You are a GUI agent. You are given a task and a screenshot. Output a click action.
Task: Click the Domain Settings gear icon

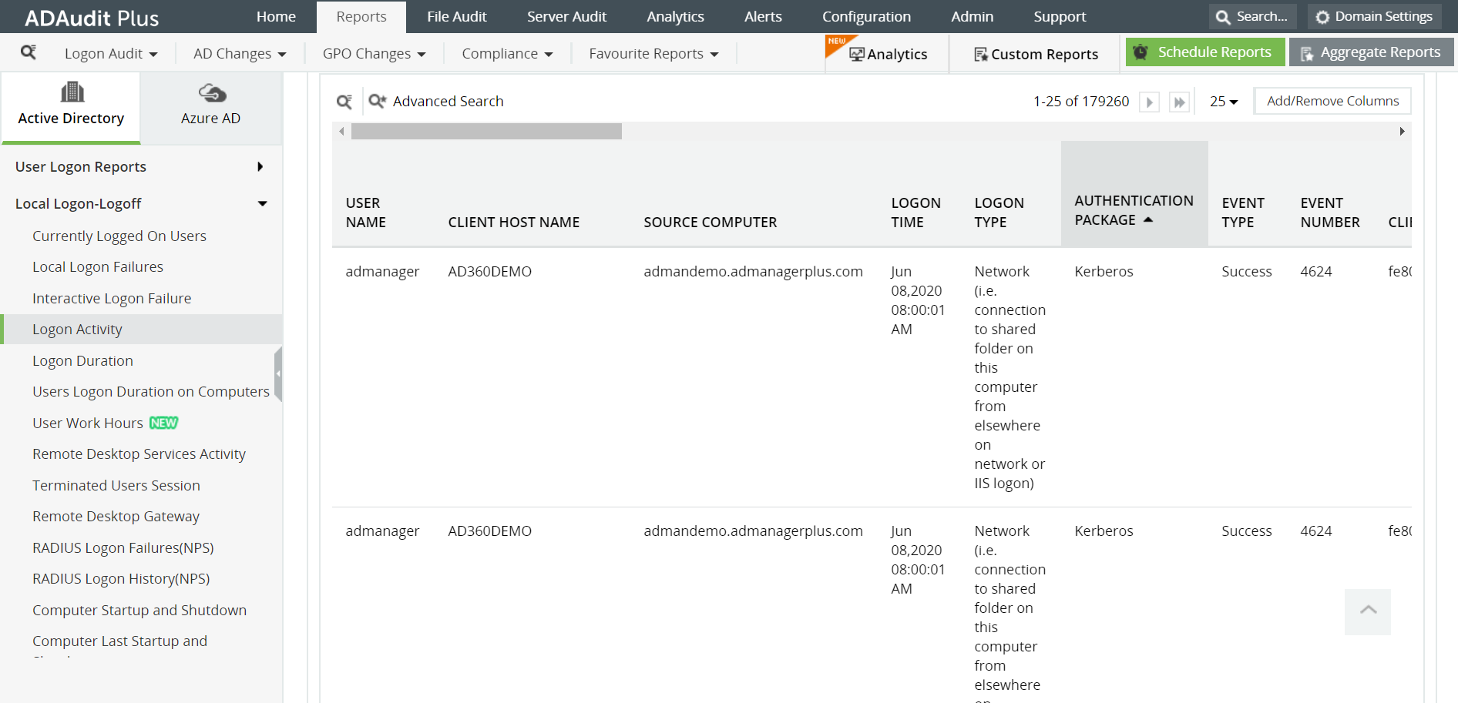(1322, 17)
